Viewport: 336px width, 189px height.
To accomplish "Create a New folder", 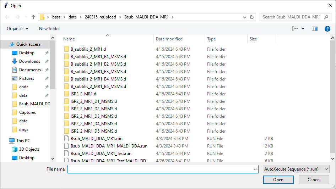I will coord(49,29).
